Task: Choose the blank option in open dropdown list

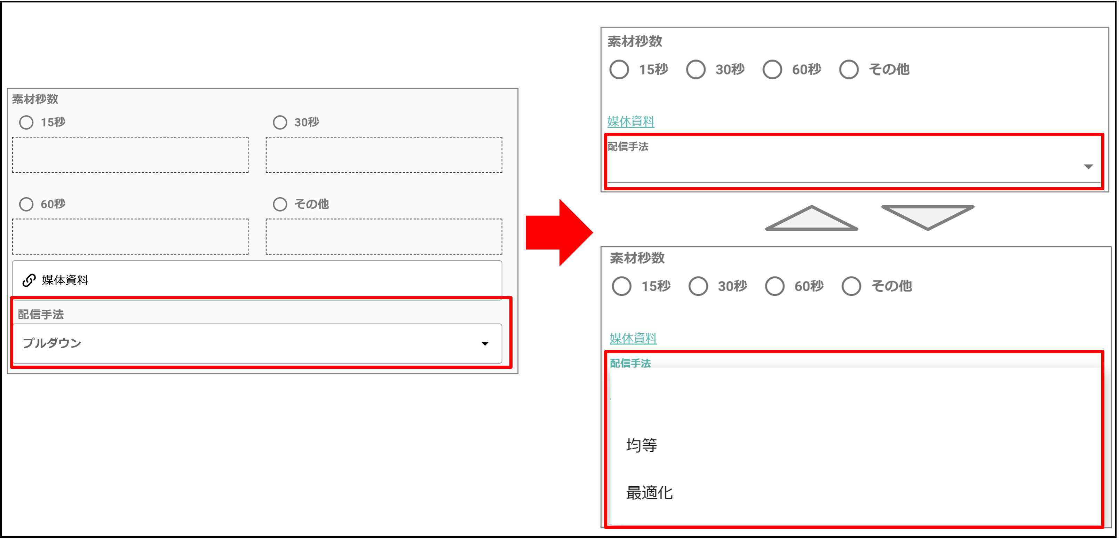Action: click(856, 398)
